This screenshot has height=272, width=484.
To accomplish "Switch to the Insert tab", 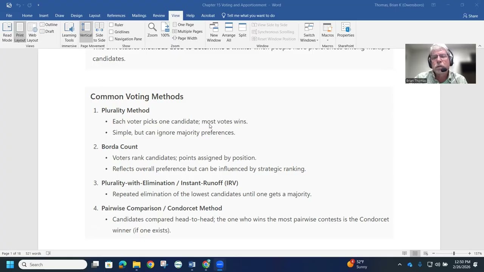I will 44,15.
